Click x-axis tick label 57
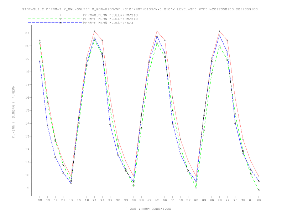282x218 pixels. pyautogui.click(x=188, y=200)
